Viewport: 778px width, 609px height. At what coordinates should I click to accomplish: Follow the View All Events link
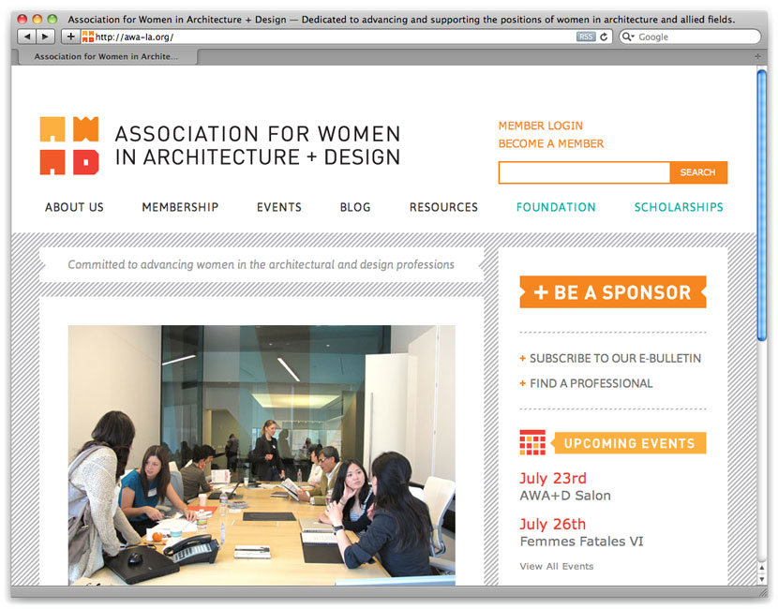[x=556, y=566]
